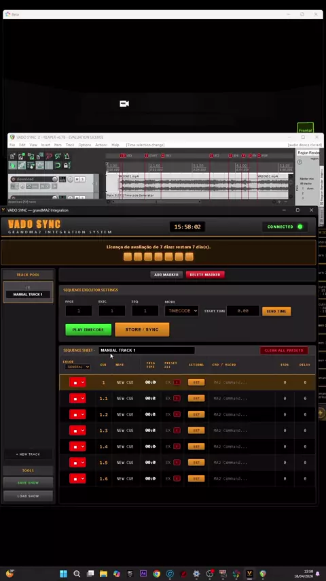Open Google Chrome from the taskbar
Image resolution: width=326 pixels, height=581 pixels.
156,574
